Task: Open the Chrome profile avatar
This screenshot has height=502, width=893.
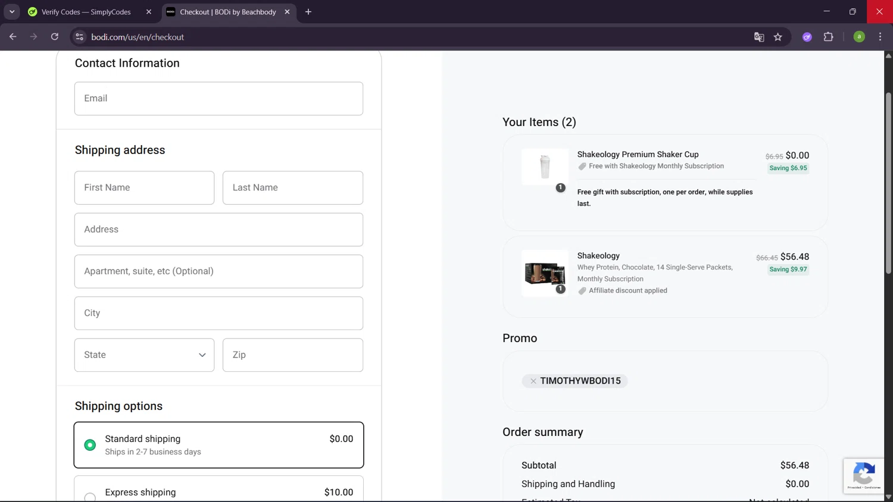Action: (859, 37)
